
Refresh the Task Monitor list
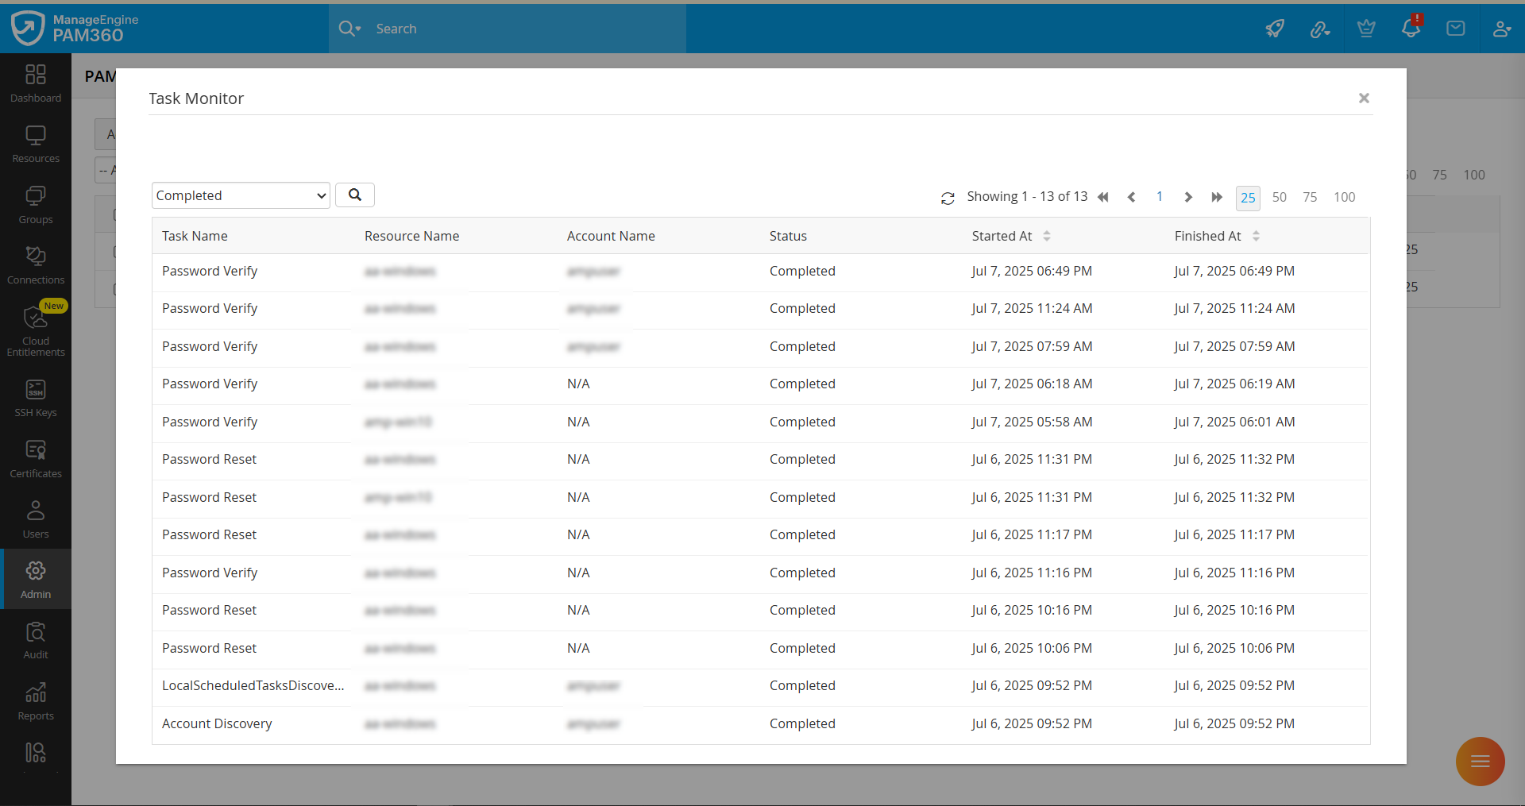coord(948,198)
